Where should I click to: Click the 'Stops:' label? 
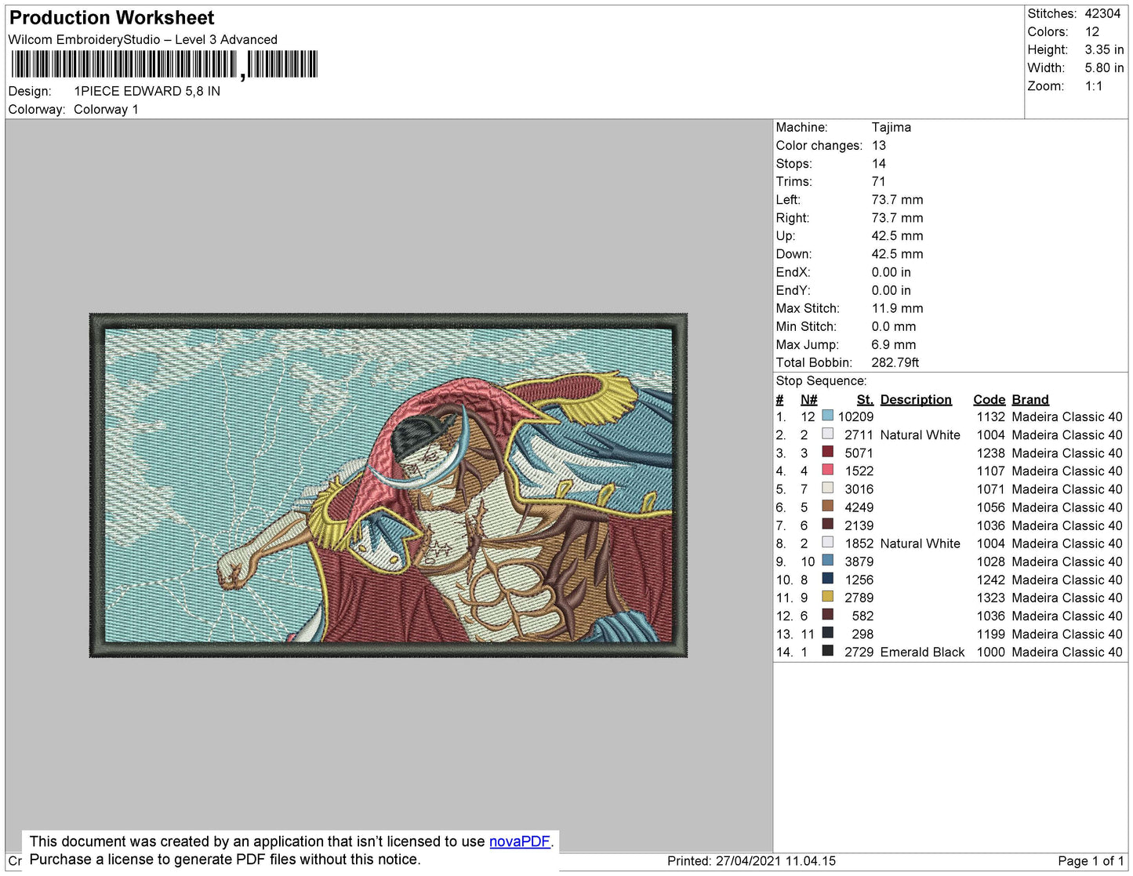(x=794, y=163)
